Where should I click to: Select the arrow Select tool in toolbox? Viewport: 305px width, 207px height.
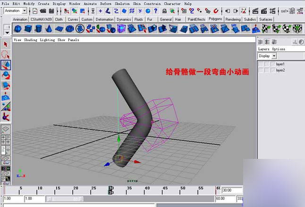tap(6, 44)
